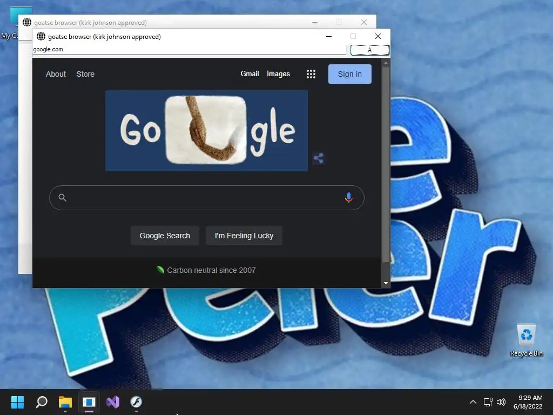
Task: Click the magnifier icon in the search box
Action: (63, 198)
